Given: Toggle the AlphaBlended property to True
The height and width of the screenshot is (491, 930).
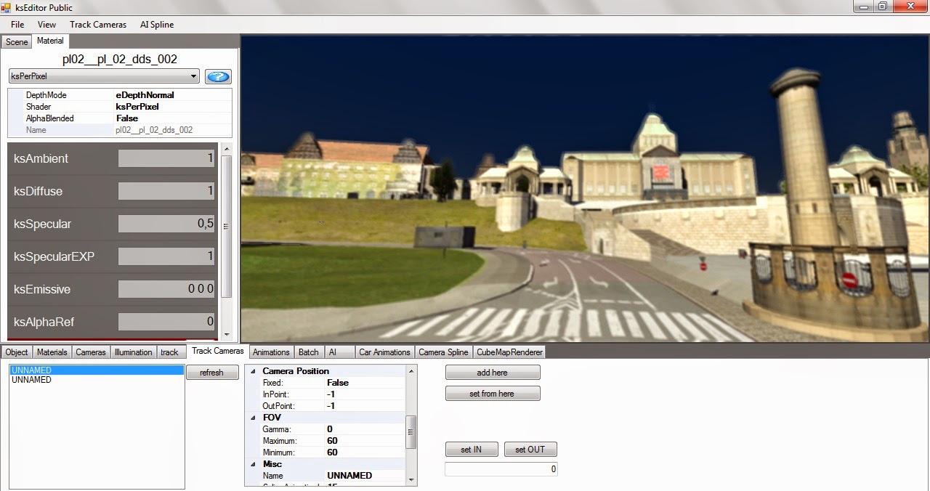Looking at the screenshot, I should pyautogui.click(x=145, y=118).
